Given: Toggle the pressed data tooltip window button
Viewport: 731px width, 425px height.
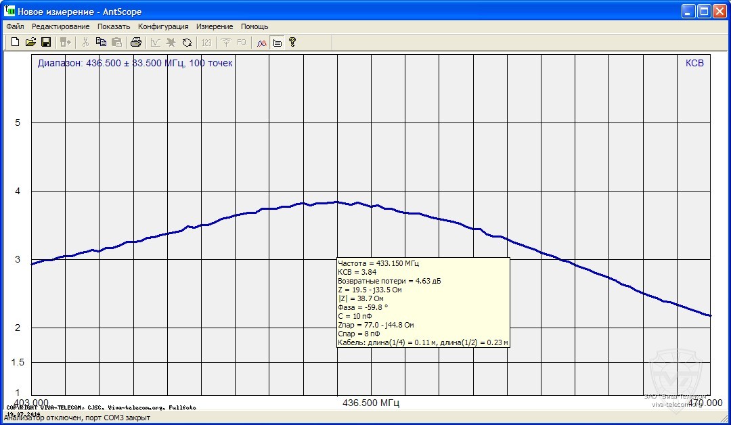Looking at the screenshot, I should (x=277, y=43).
